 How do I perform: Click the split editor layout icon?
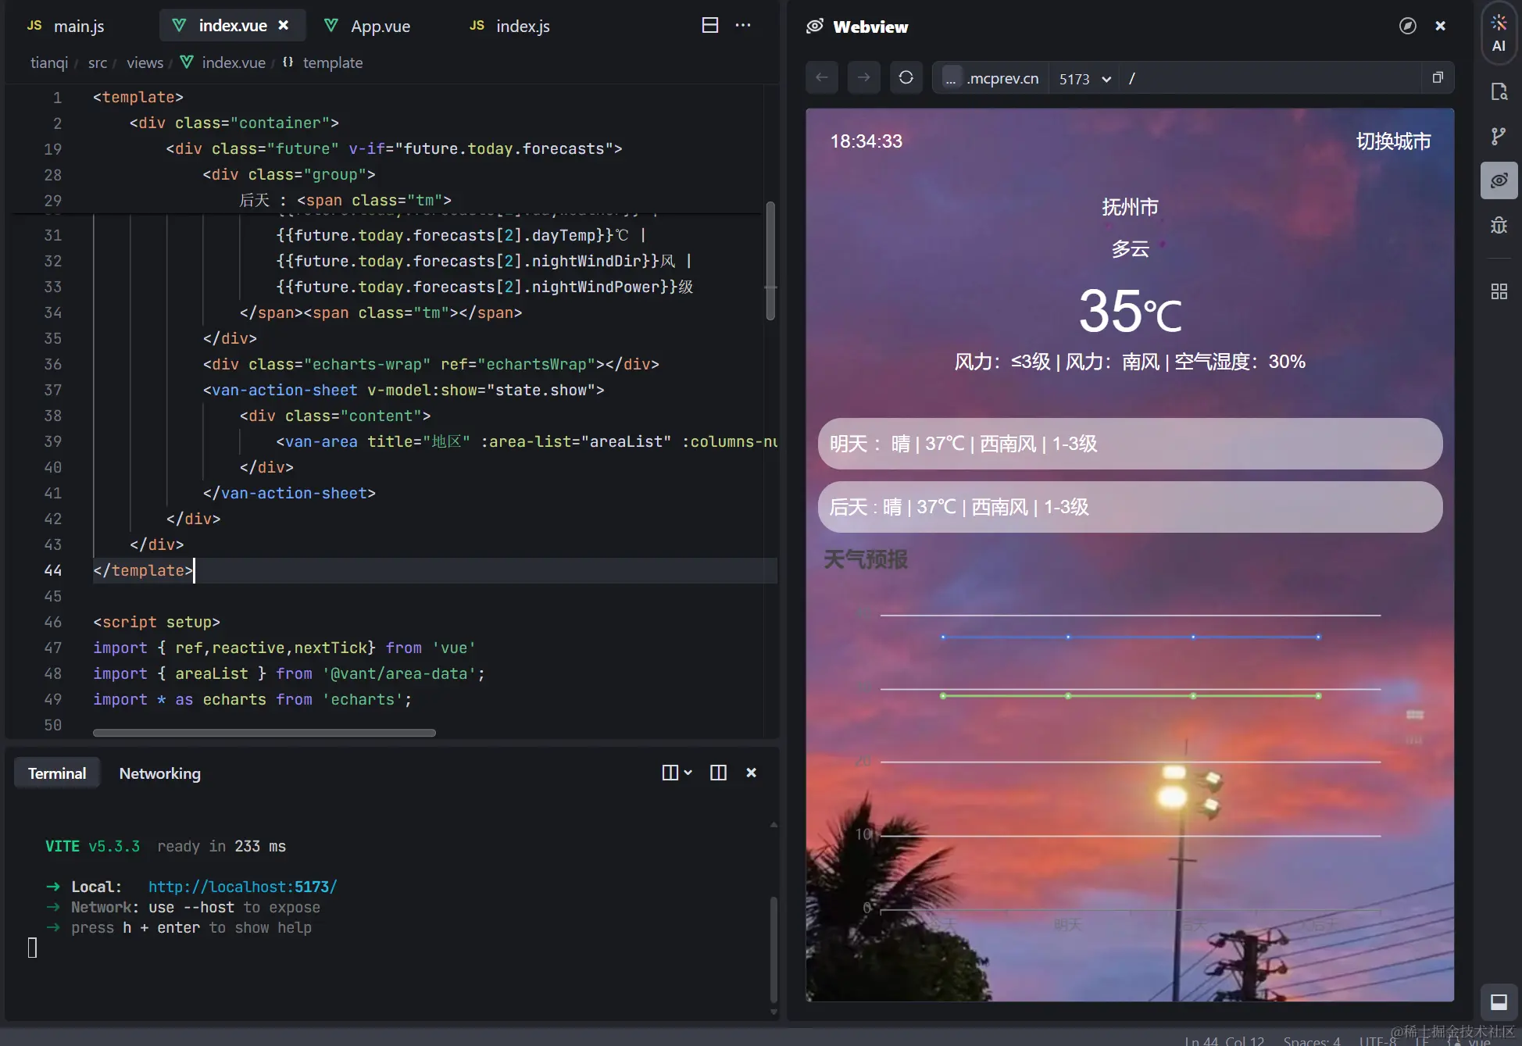tap(709, 26)
